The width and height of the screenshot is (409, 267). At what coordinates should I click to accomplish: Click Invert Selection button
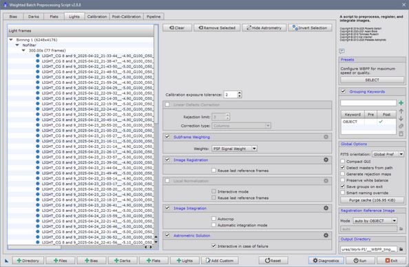(310, 28)
